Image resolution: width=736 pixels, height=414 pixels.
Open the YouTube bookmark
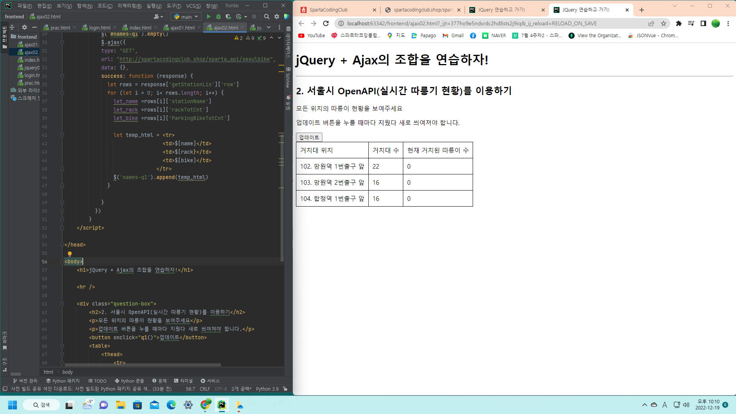click(x=312, y=35)
